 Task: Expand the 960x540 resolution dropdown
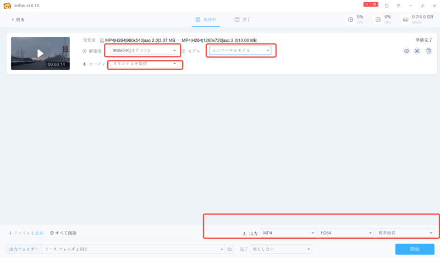coord(145,51)
